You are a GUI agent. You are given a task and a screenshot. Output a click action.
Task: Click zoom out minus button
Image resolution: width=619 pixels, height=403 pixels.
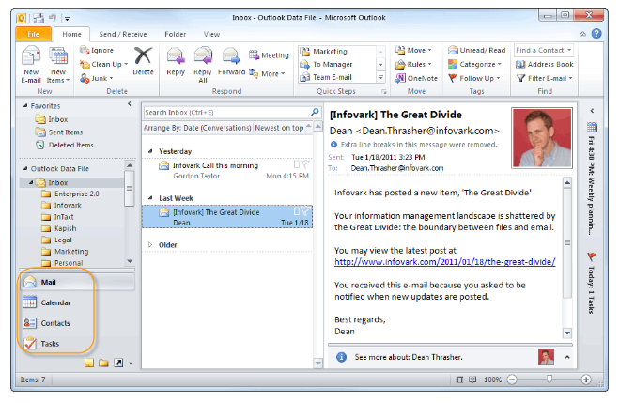coord(512,380)
